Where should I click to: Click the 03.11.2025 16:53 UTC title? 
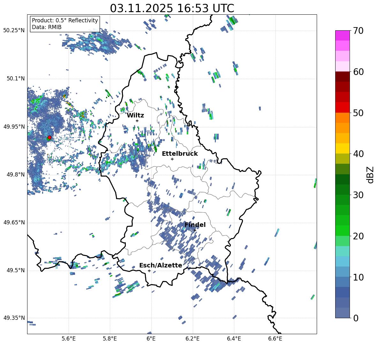tap(172, 8)
